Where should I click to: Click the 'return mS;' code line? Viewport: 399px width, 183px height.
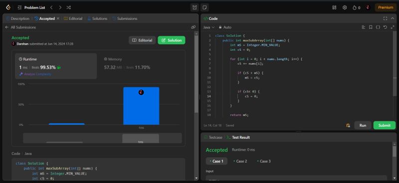pos(239,115)
